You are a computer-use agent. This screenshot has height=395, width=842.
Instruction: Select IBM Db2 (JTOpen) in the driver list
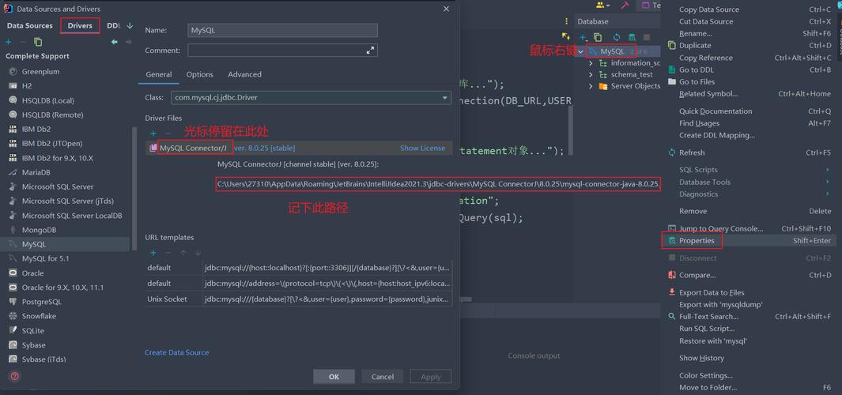pyautogui.click(x=52, y=143)
